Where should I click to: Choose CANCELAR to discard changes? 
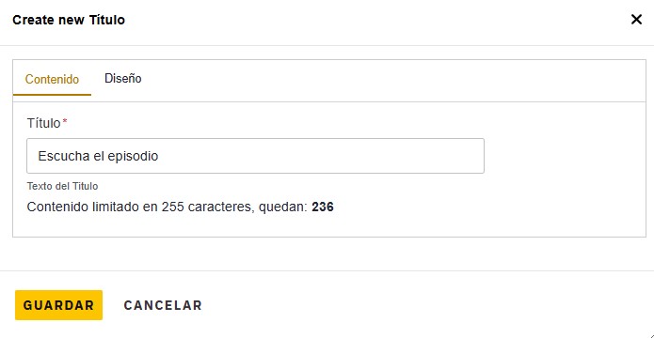[163, 305]
